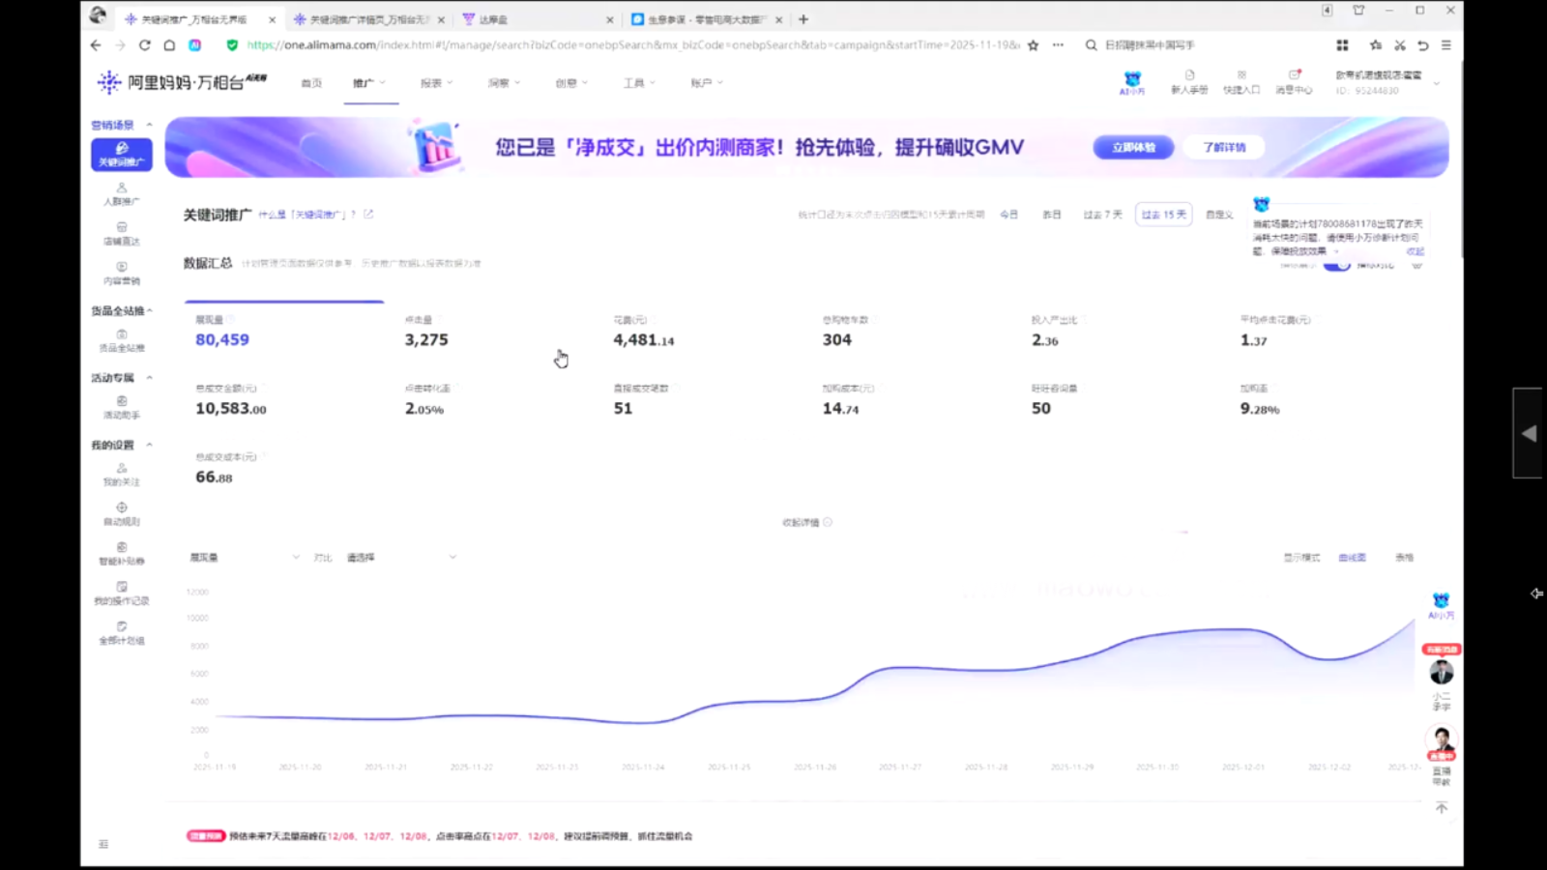1547x870 pixels.
Task: Click the 店铺直达 sidebar icon
Action: click(121, 233)
